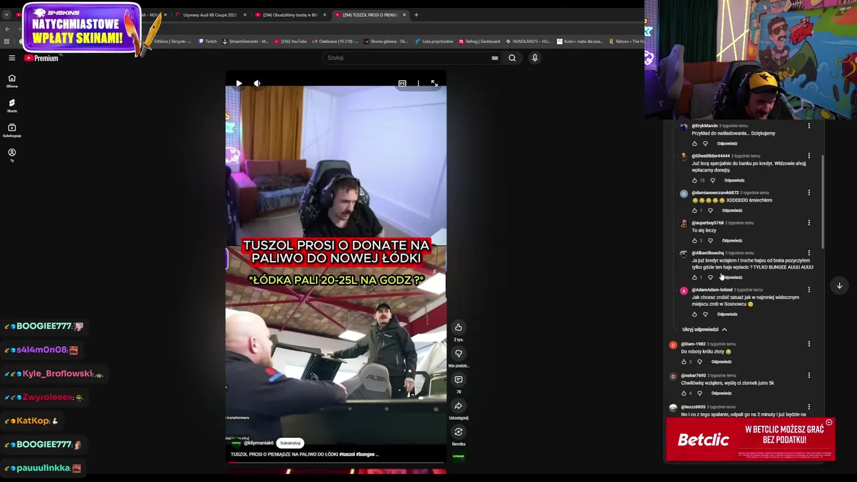Open options for @oskar7693's comment

809,376
